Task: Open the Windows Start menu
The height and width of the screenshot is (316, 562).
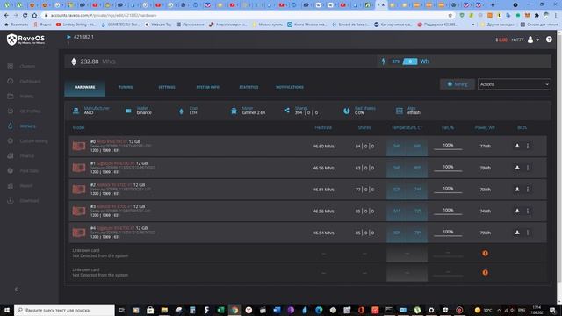Action: 7,310
